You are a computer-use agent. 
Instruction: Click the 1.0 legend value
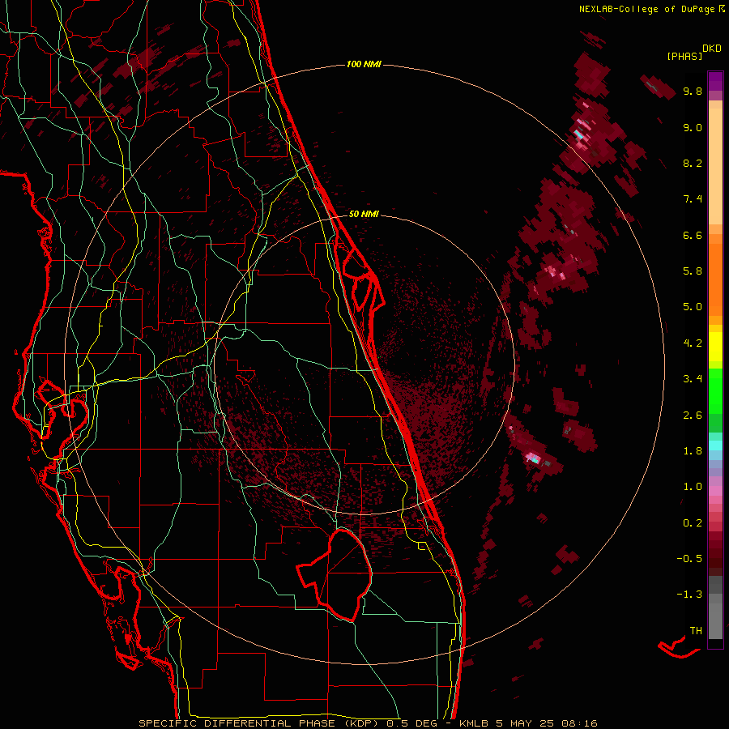[693, 487]
